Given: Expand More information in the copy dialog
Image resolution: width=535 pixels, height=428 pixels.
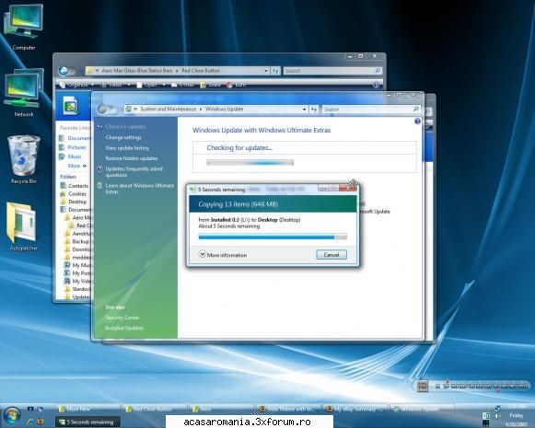Looking at the screenshot, I should coord(223,255).
